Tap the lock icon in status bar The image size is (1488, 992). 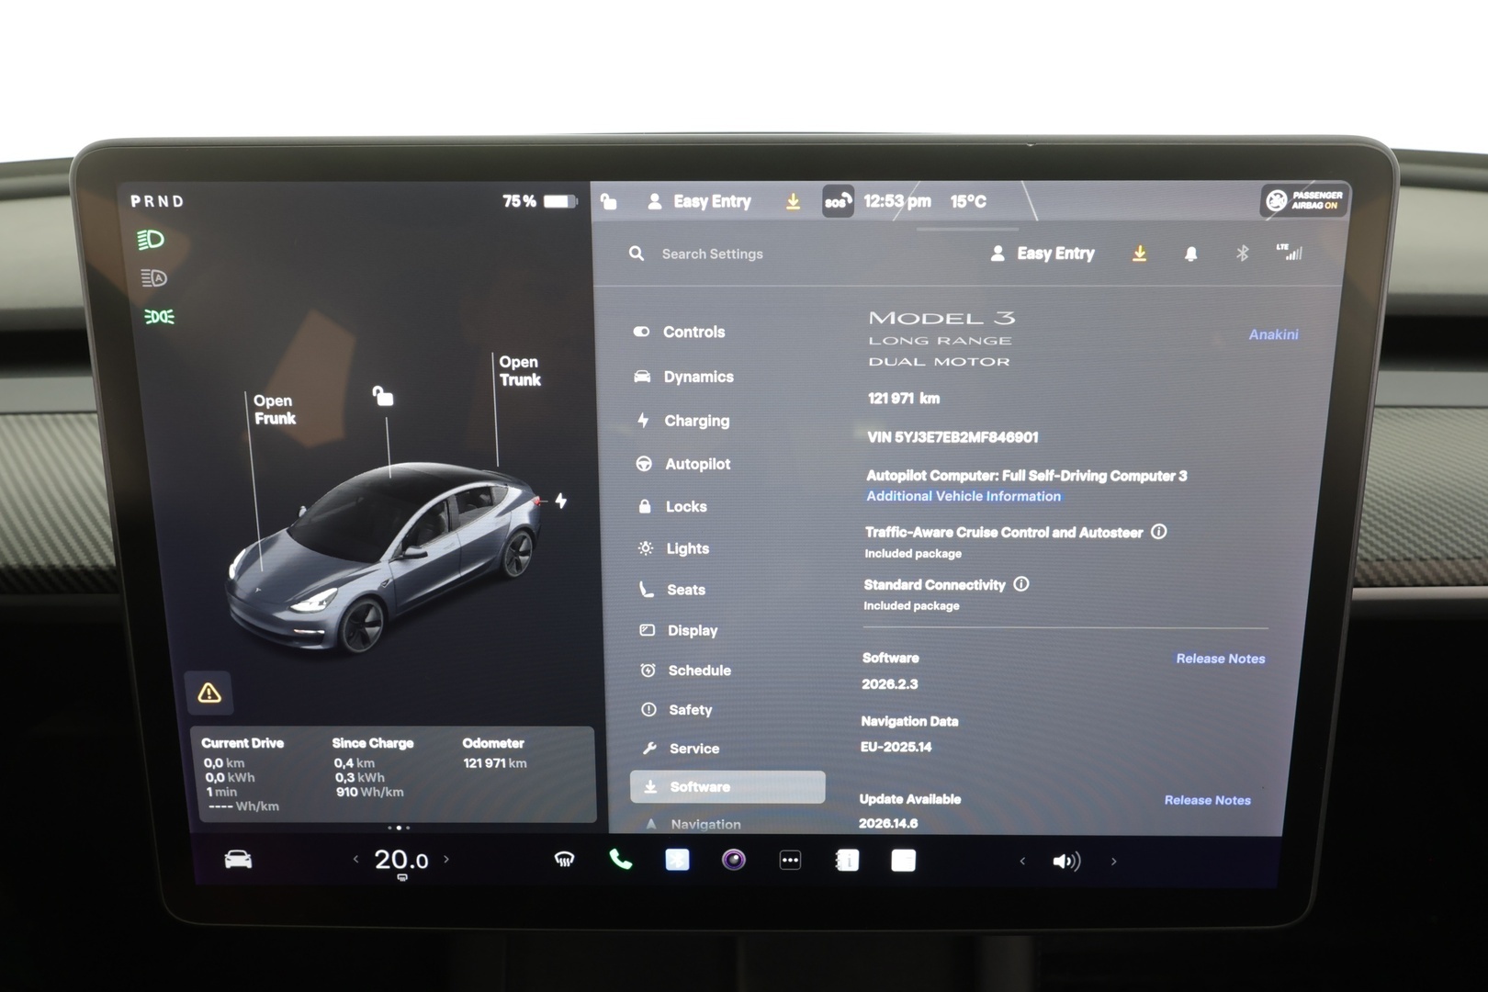609,201
